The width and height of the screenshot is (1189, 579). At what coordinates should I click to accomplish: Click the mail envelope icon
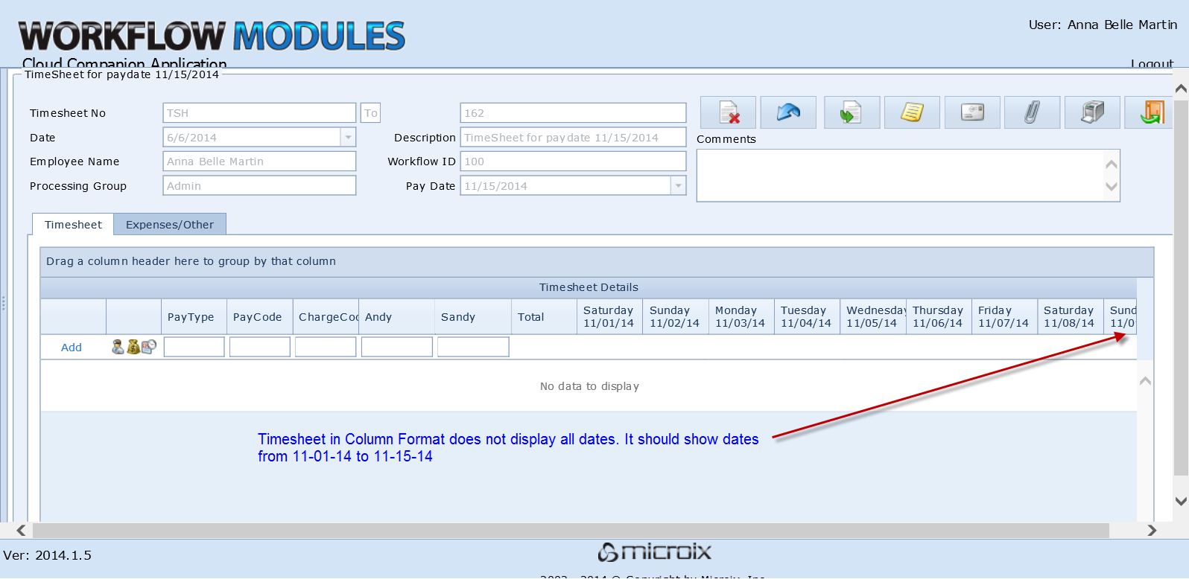tap(972, 112)
